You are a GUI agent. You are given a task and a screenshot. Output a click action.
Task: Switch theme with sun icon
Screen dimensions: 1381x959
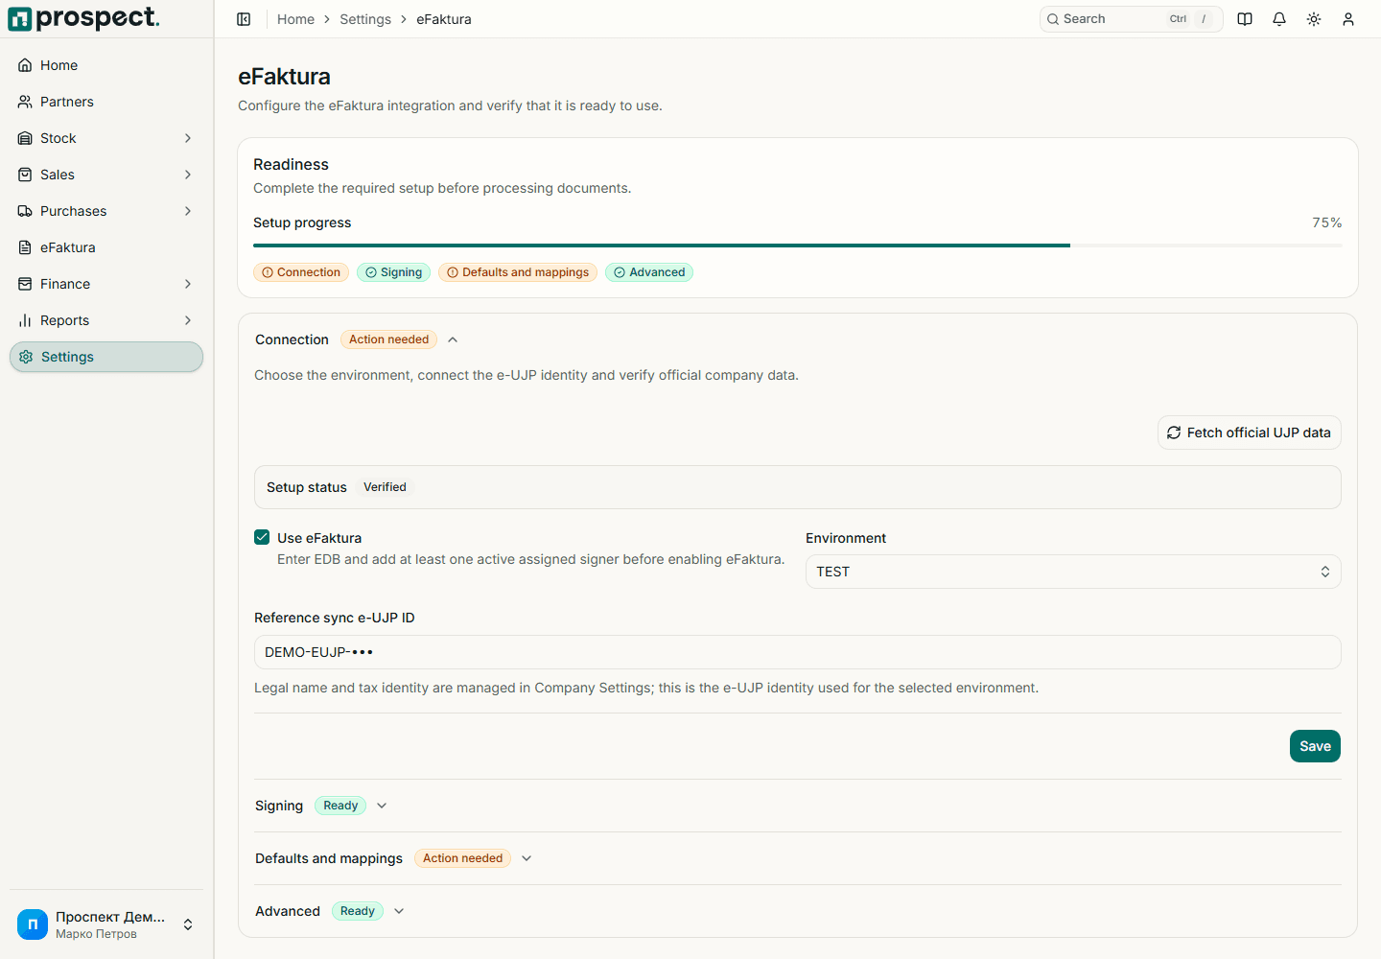click(1314, 19)
